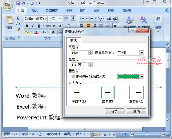Click the Office button orb
Viewport: 172px width, 139px height.
click(8, 6)
